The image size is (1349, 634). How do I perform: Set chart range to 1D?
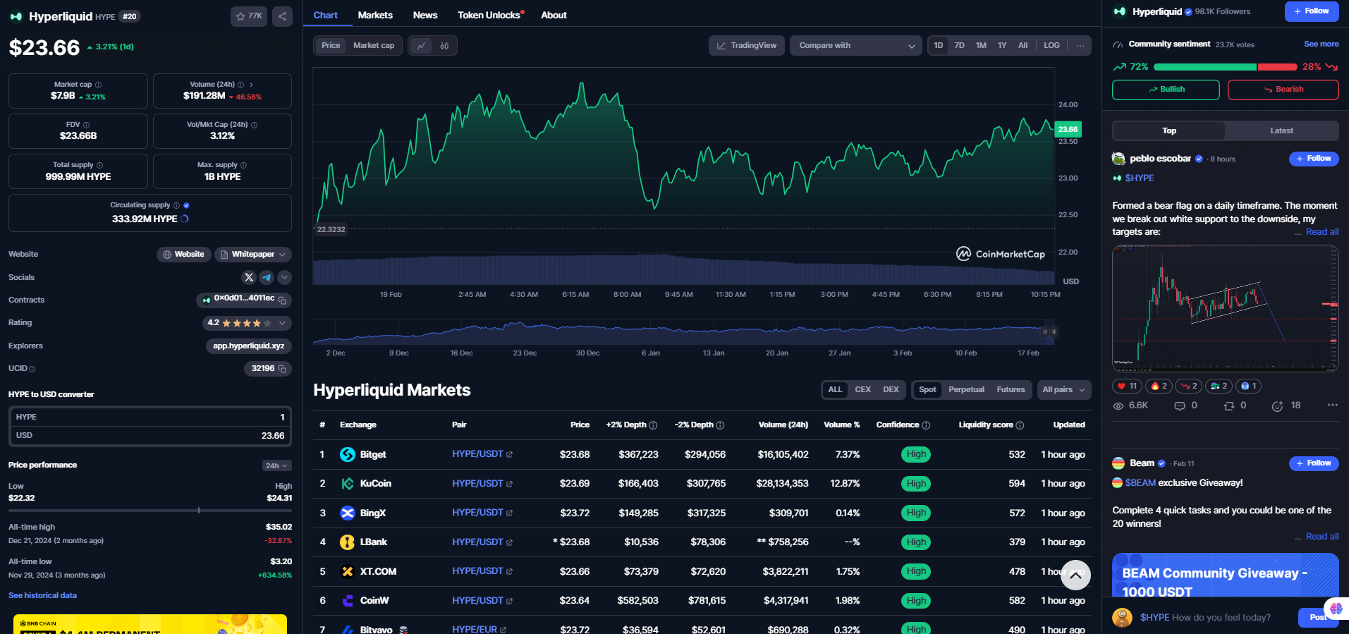click(x=939, y=45)
